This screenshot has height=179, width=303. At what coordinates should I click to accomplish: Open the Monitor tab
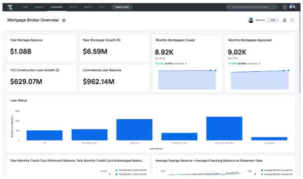(x=88, y=7)
